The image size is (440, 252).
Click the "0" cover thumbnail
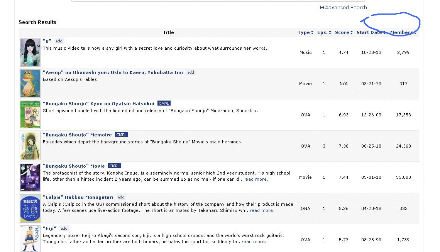(x=30, y=52)
